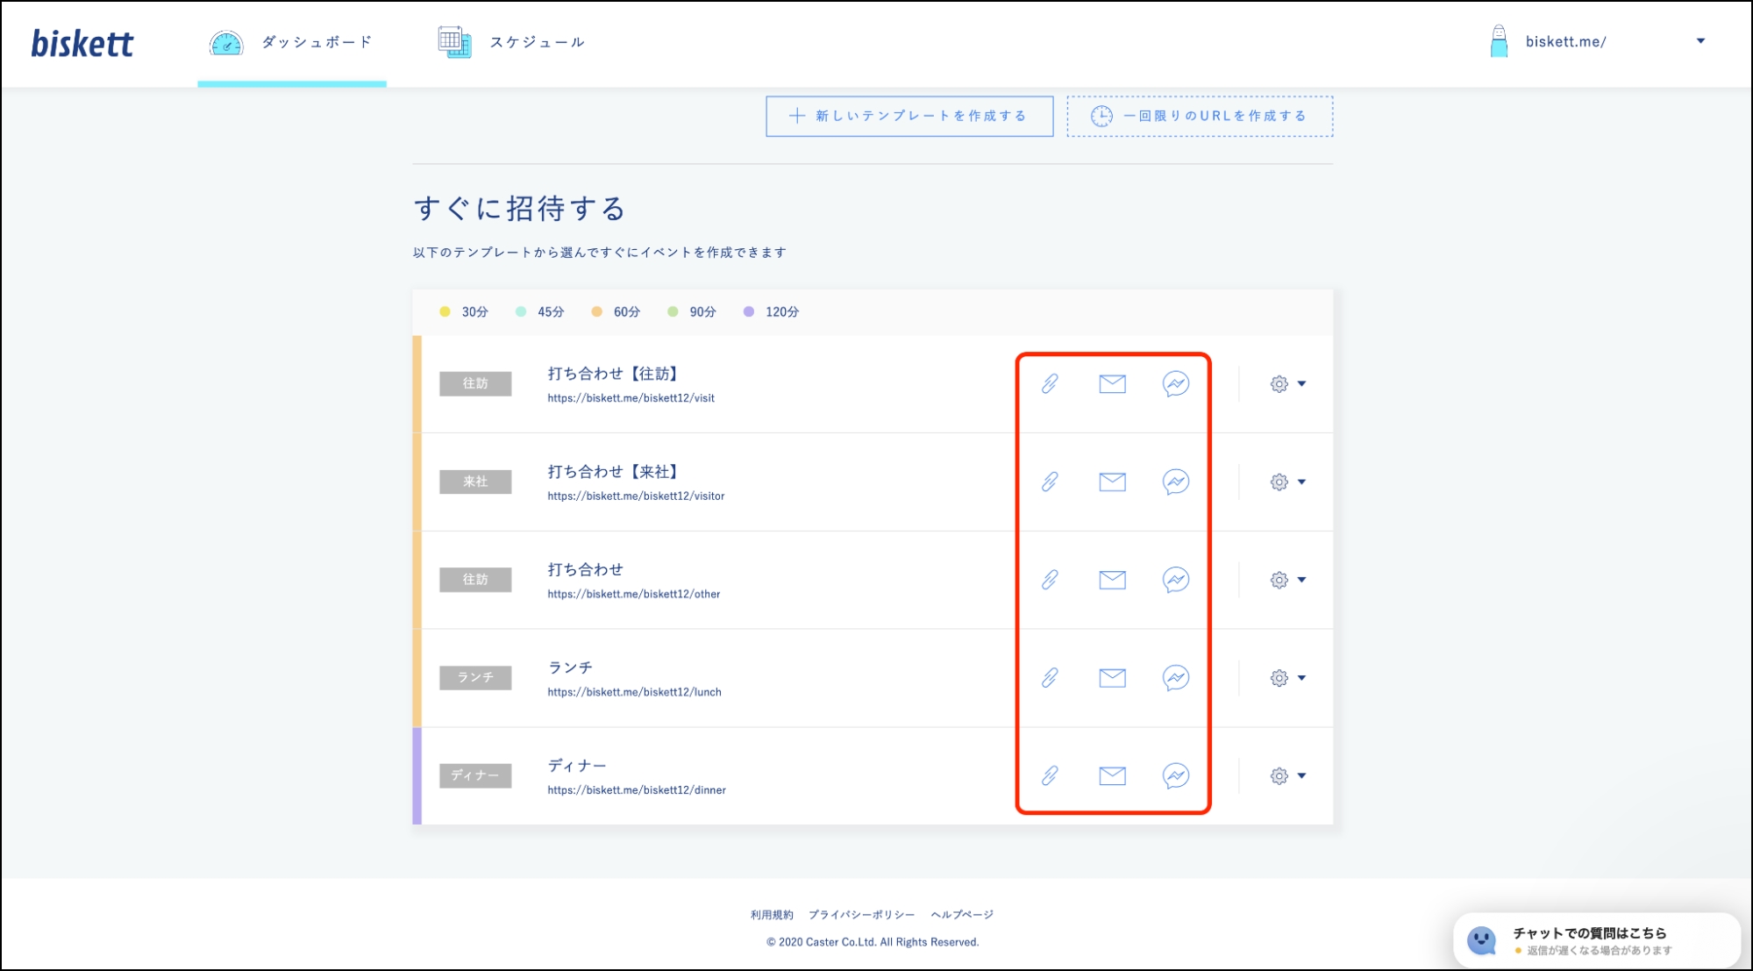The image size is (1753, 971).
Task: Click envelope icon for ディナー template
Action: [x=1112, y=775]
